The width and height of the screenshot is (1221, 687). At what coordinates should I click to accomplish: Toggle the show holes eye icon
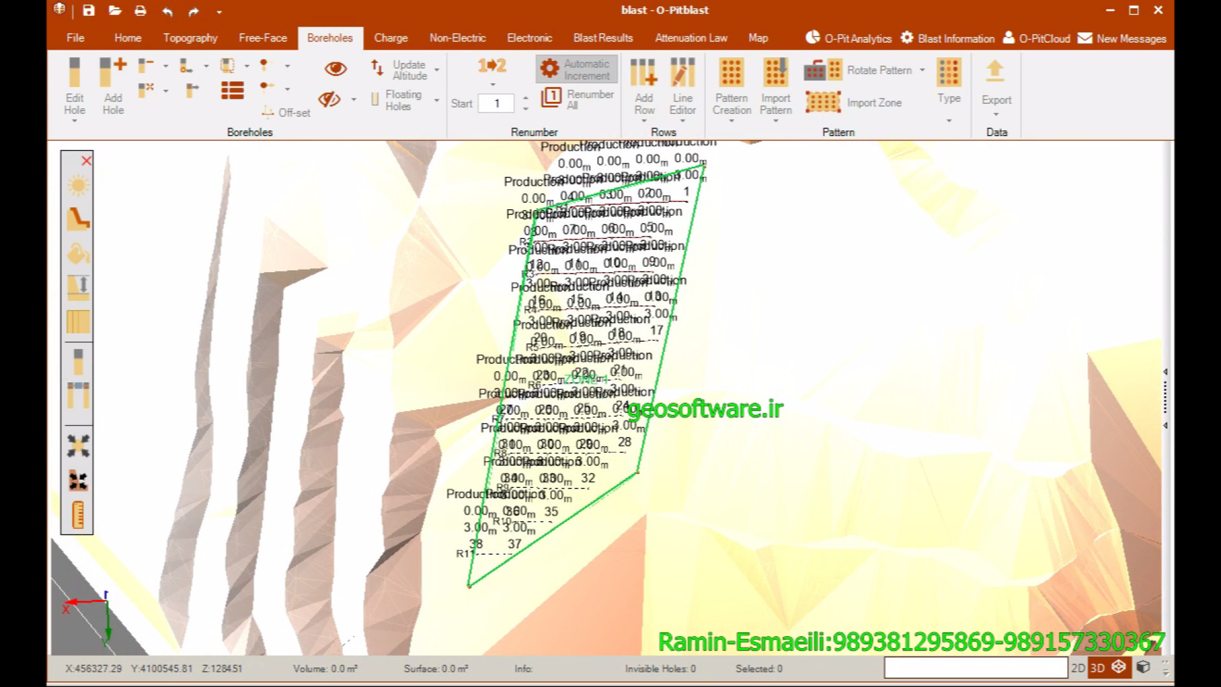(x=336, y=69)
